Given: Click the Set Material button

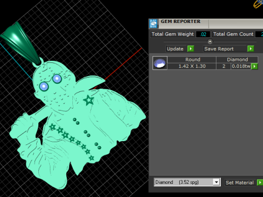Looking at the screenshot, I should pos(239,183).
